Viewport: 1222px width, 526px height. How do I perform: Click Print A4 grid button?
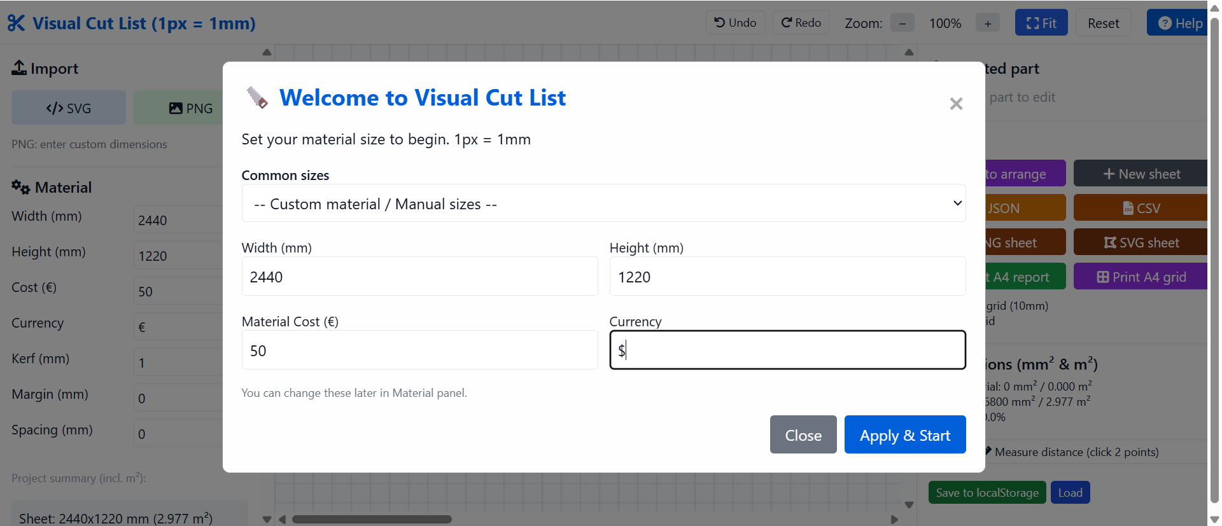pos(1141,277)
